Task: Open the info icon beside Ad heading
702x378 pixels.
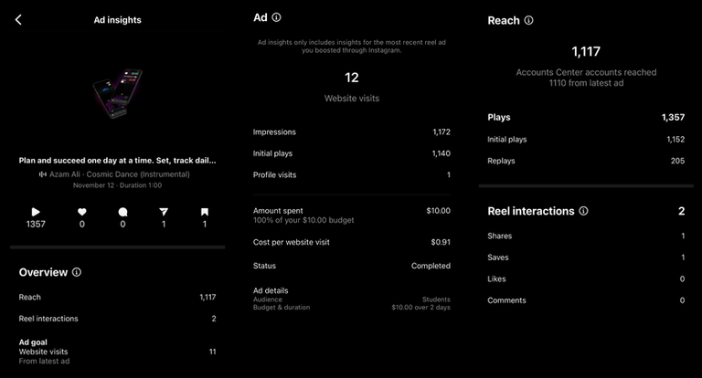Action: click(x=277, y=17)
